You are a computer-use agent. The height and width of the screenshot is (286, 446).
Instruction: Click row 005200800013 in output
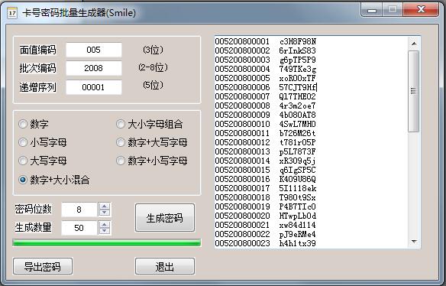[265, 151]
